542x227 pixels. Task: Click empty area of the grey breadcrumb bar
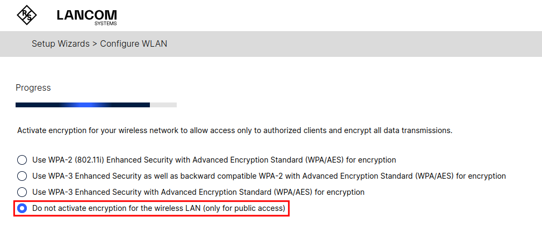pos(345,44)
